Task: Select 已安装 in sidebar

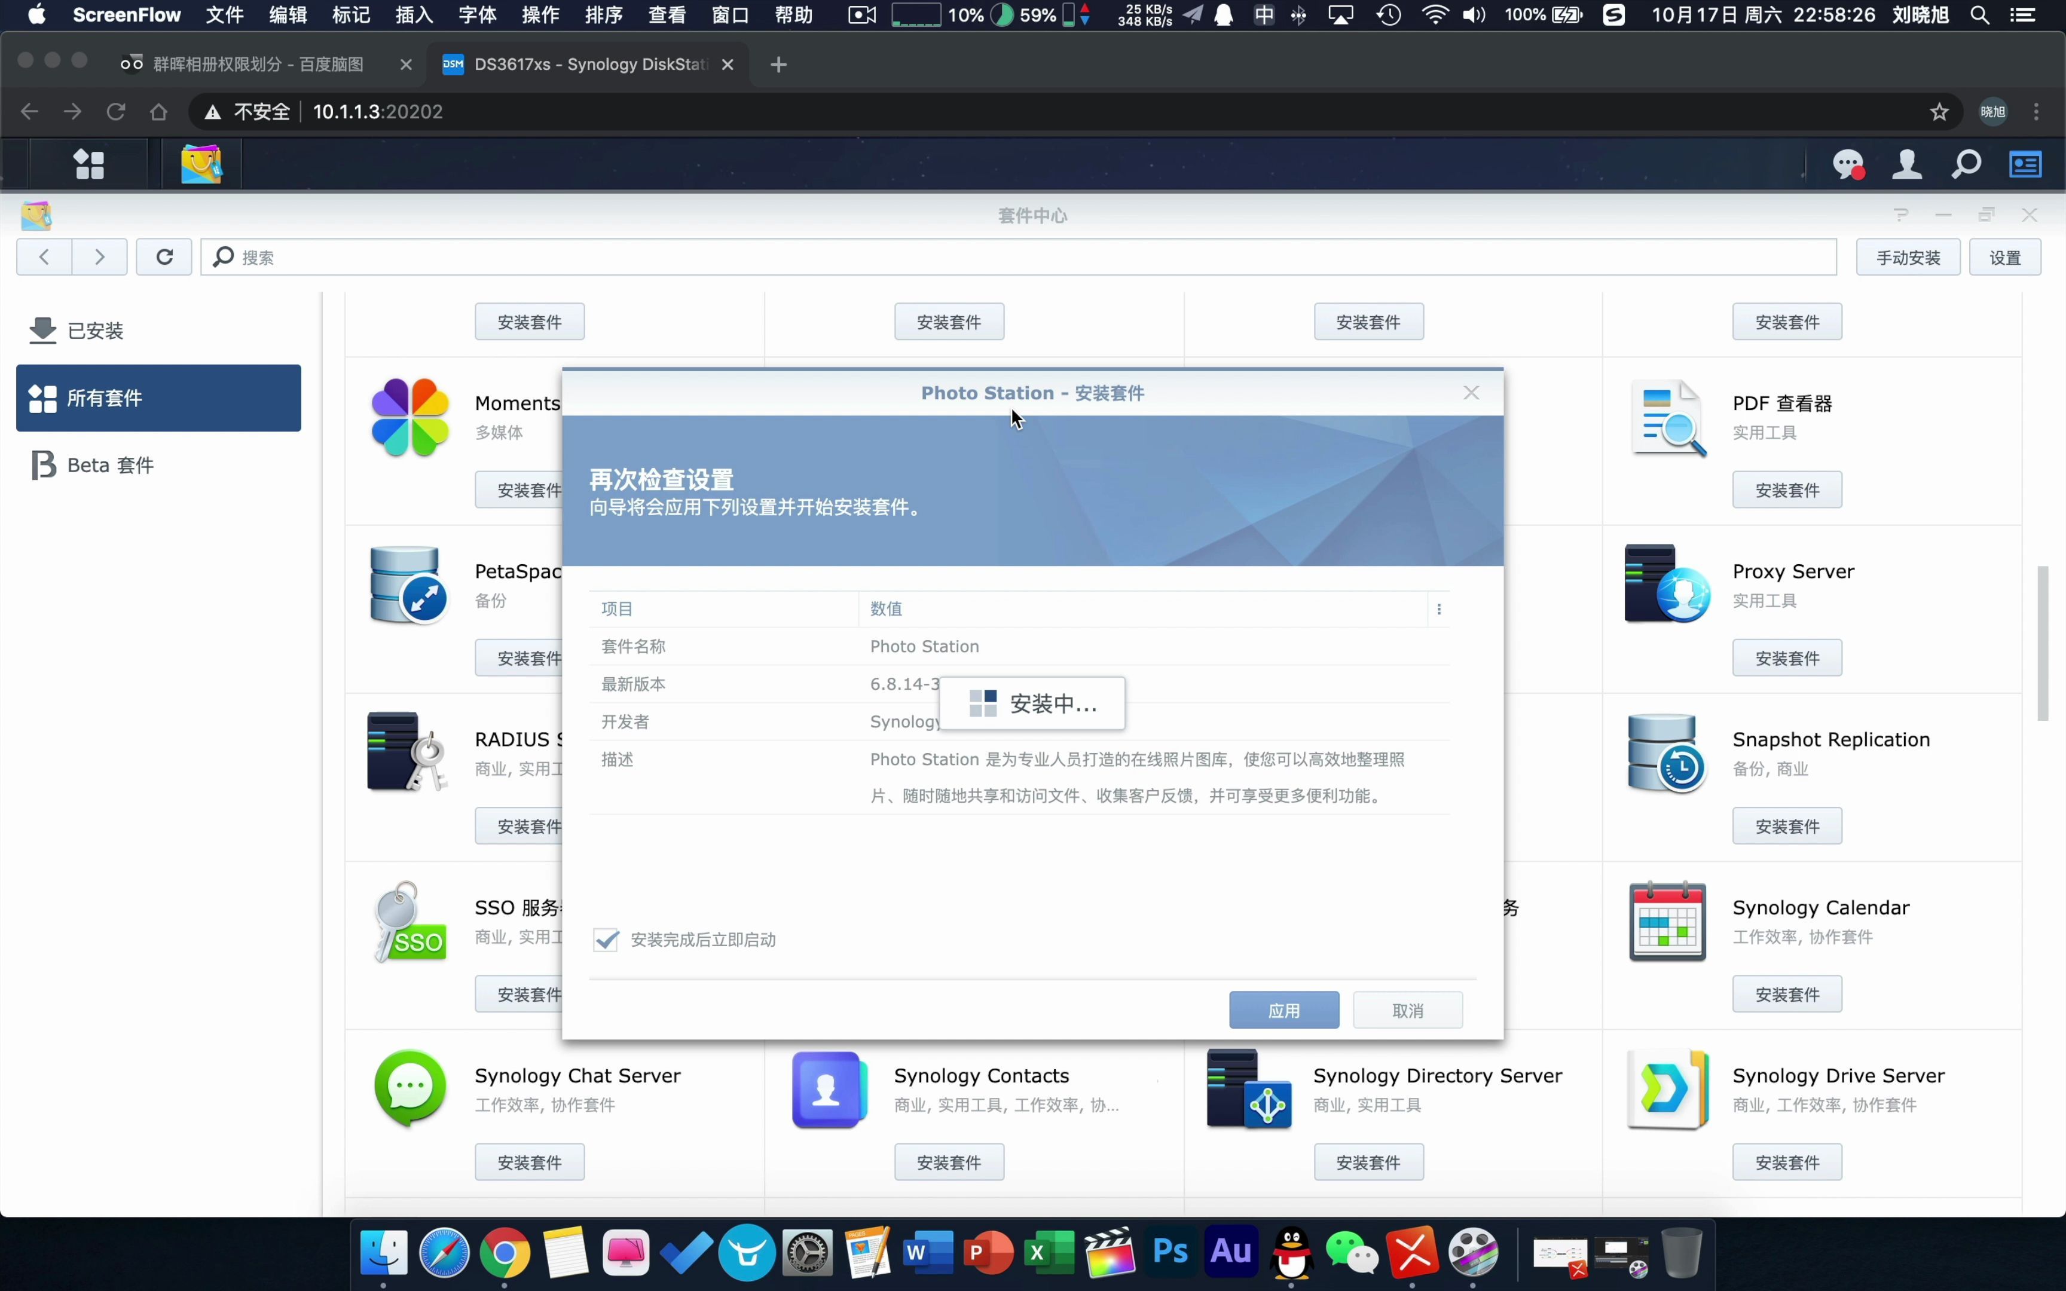Action: (x=159, y=331)
